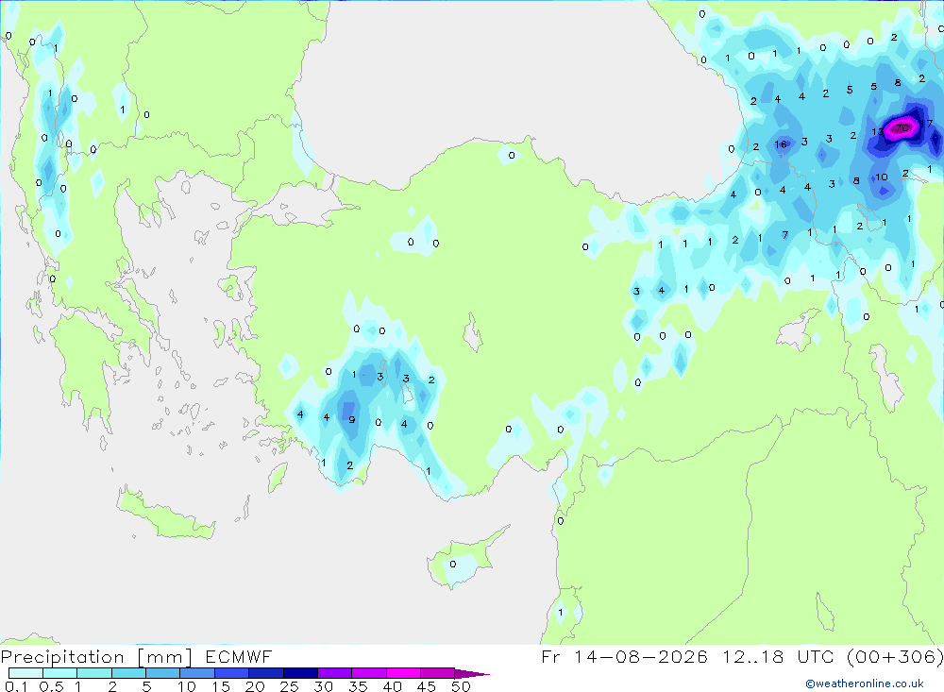Click the legend label '0.5'

point(51,686)
